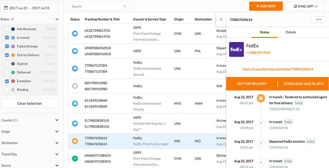Open the SYNC APP dropdown
The height and width of the screenshot is (168, 329).
[306, 6]
